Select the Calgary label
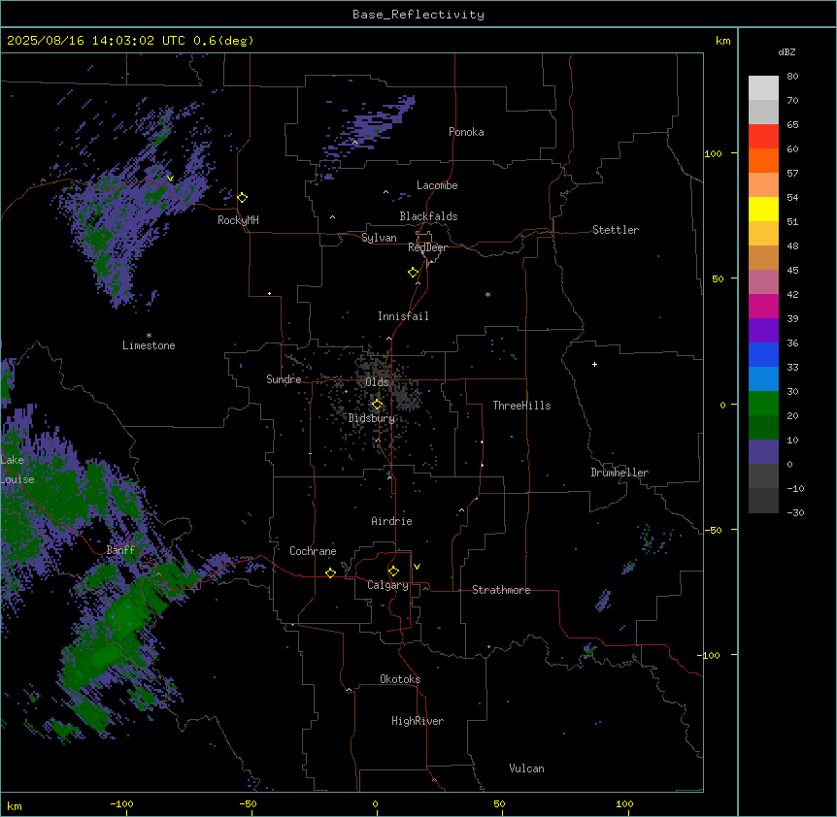The width and height of the screenshot is (837, 817). (x=387, y=585)
